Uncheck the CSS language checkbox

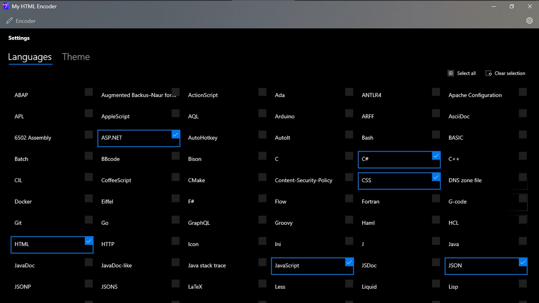(436, 177)
